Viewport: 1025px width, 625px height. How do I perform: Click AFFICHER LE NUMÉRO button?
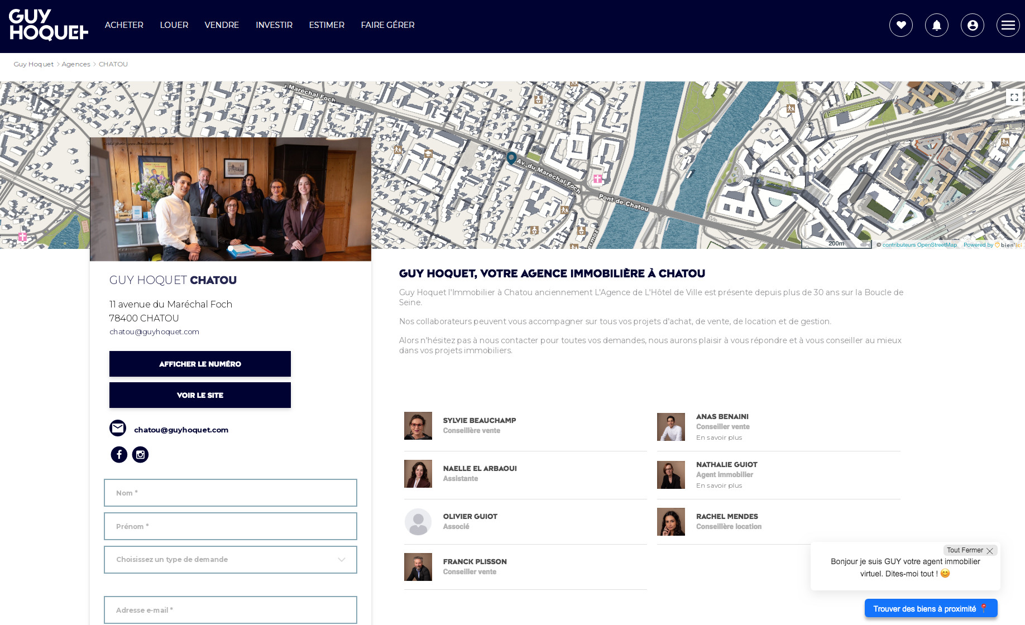pyautogui.click(x=200, y=364)
